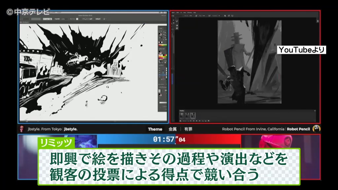The width and height of the screenshot is (338, 190).
Task: Select the first frame thumbnail in Photoshop Timeline
Action: [x=182, y=115]
